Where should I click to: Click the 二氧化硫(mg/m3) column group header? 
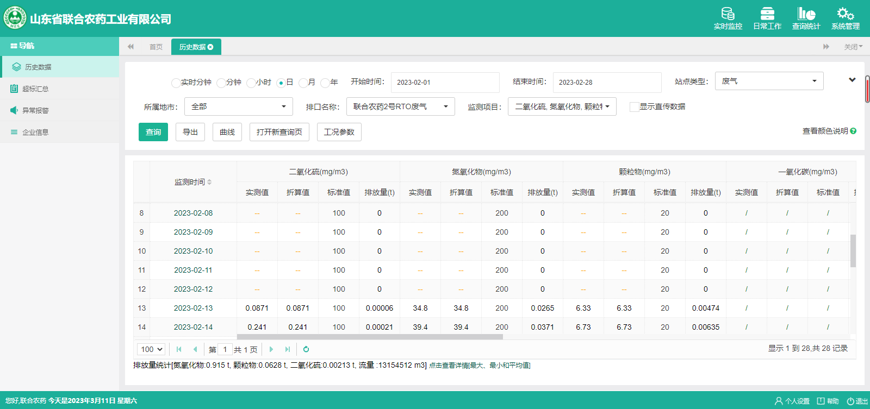[x=318, y=172]
